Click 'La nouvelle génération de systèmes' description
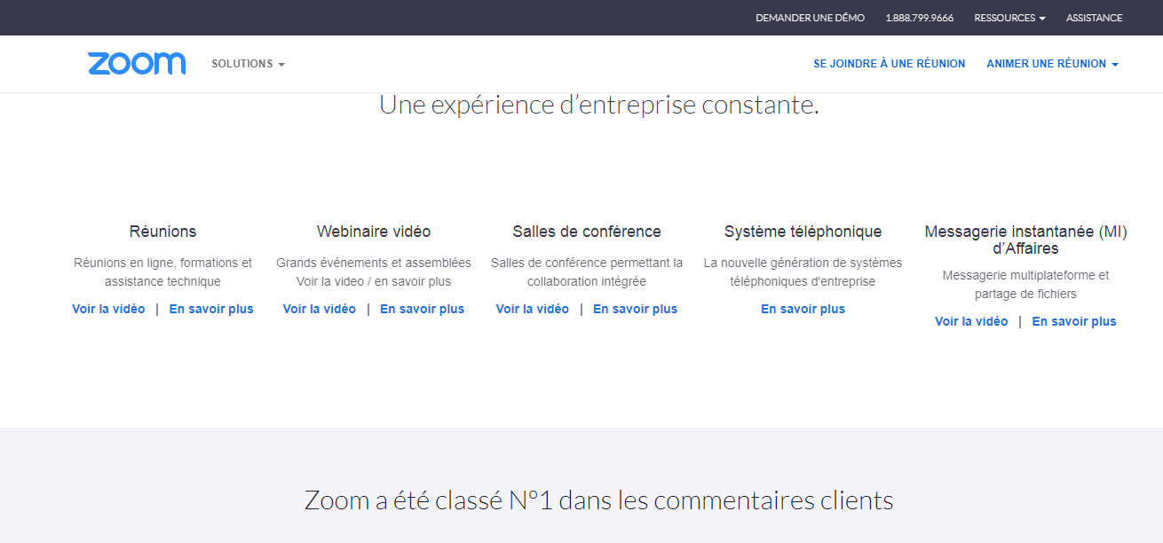1163x543 pixels. tap(803, 272)
